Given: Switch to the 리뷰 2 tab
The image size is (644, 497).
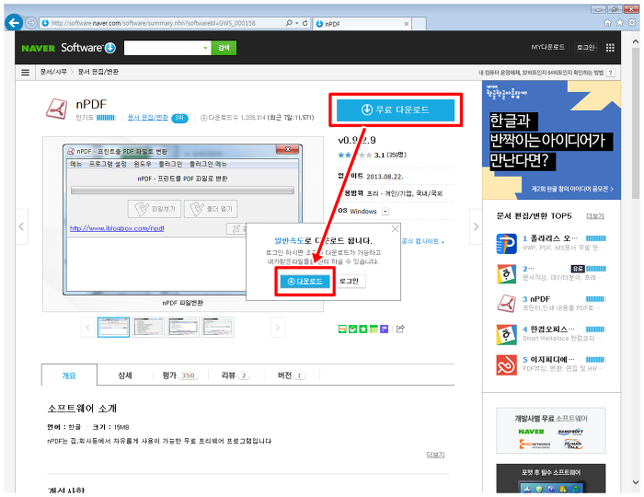Looking at the screenshot, I should pyautogui.click(x=236, y=376).
